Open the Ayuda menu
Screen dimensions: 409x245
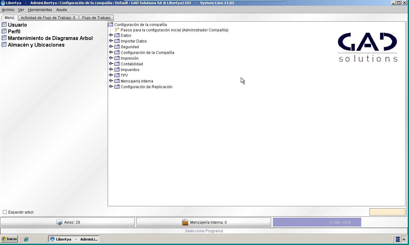61,10
